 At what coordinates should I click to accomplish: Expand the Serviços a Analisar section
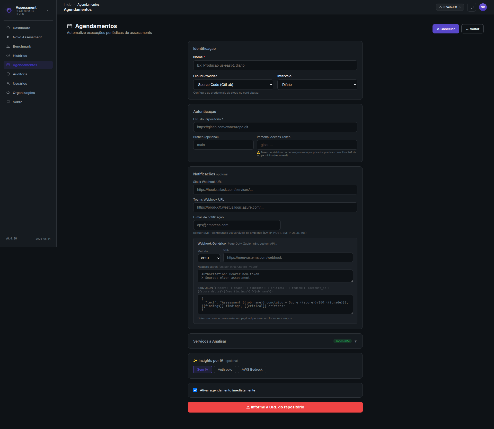(x=275, y=341)
